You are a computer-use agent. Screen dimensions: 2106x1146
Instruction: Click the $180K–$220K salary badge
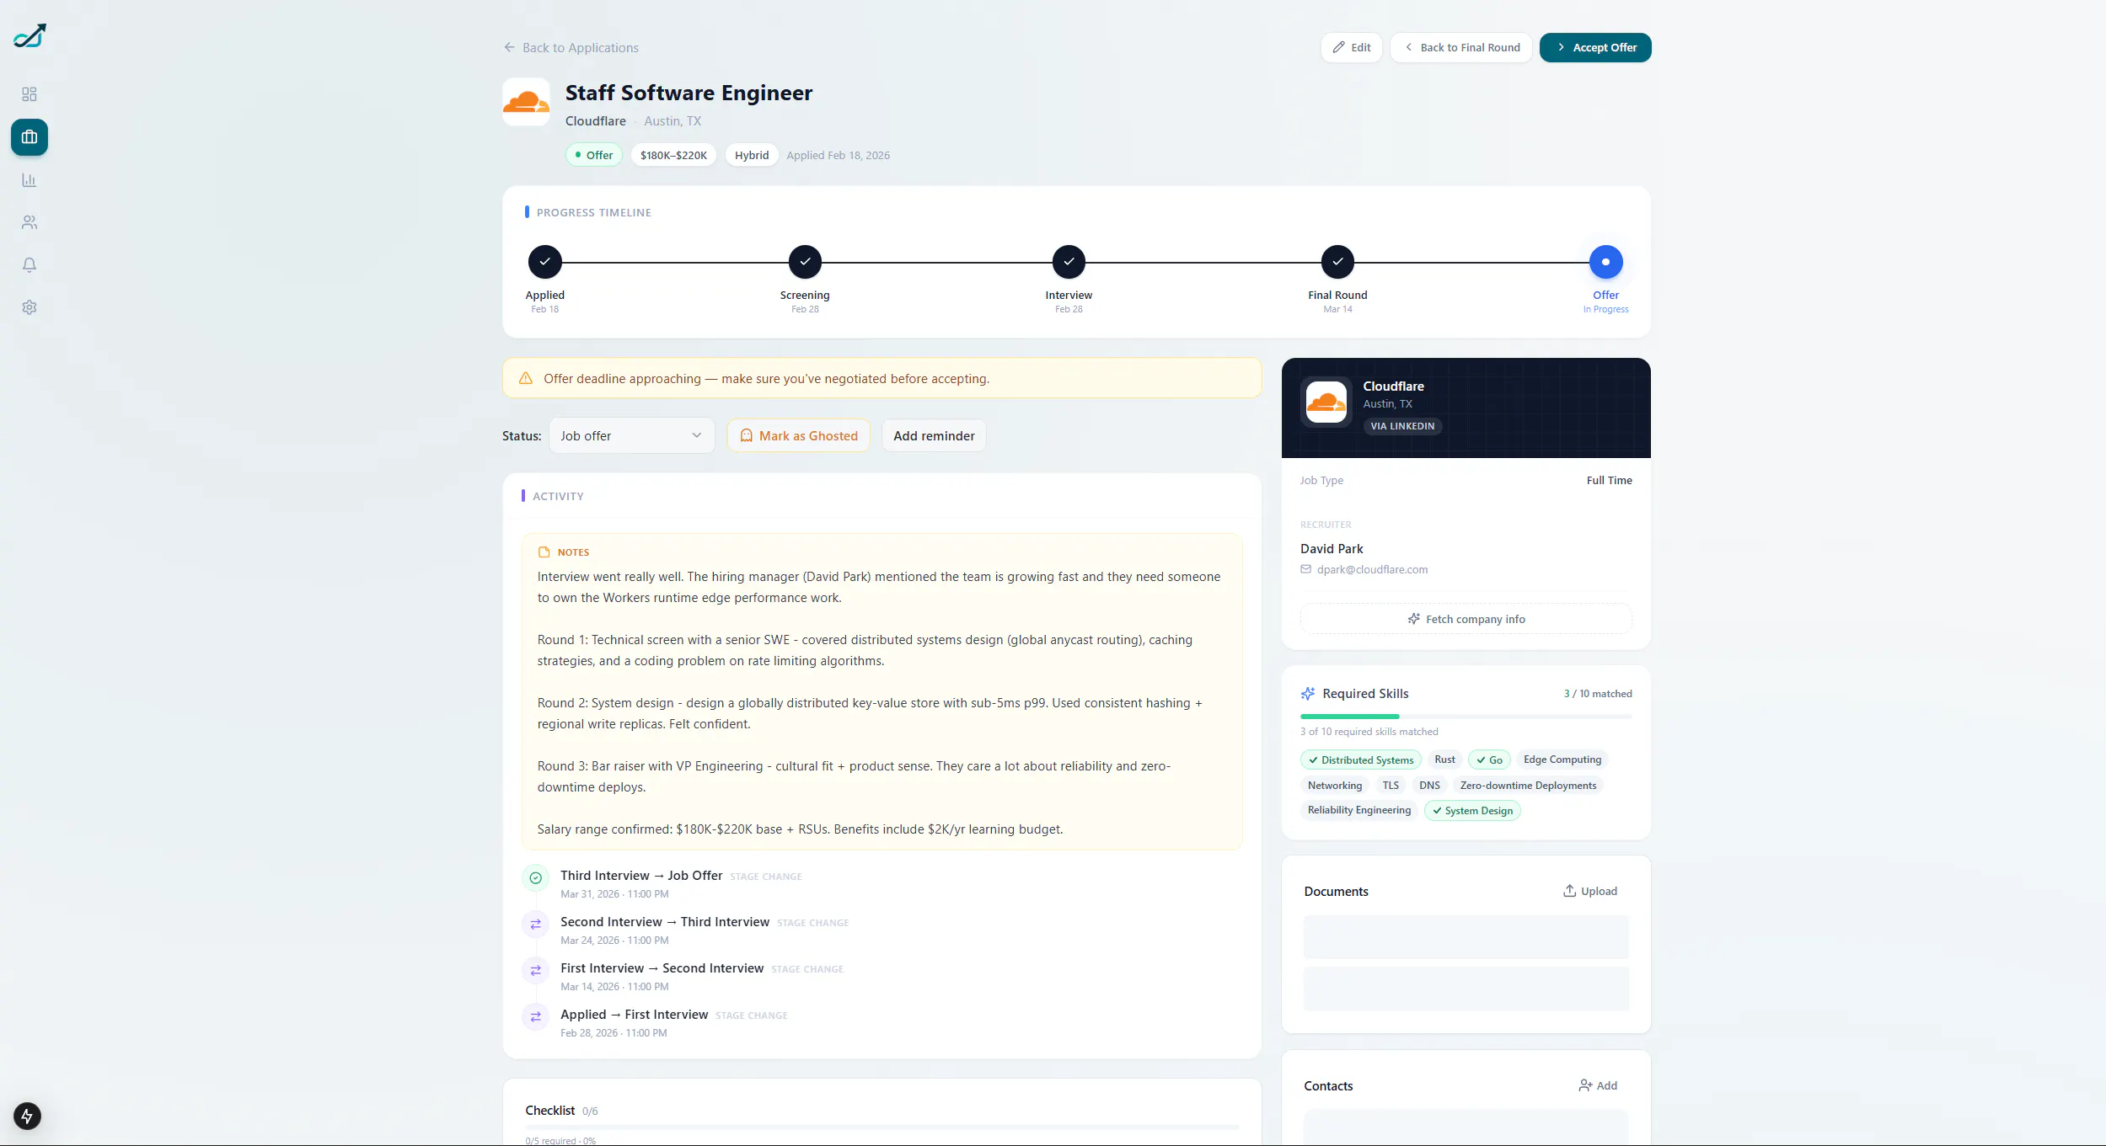pos(673,155)
